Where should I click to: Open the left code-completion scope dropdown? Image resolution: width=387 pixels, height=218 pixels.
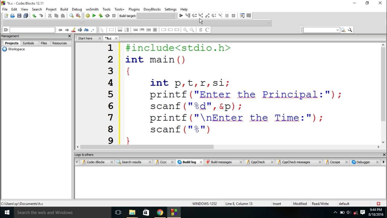point(43,23)
